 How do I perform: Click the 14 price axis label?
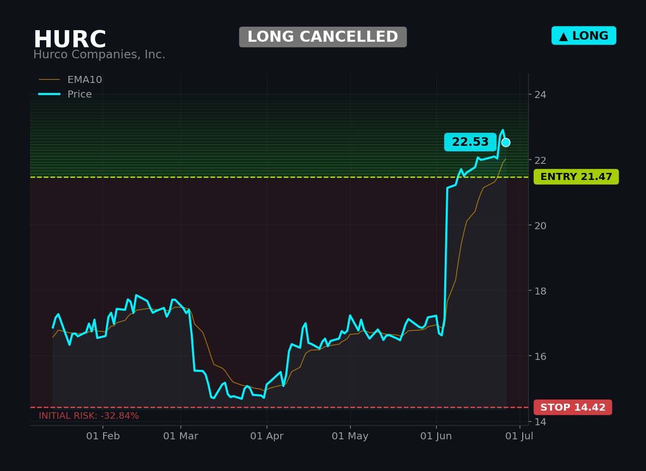(540, 421)
